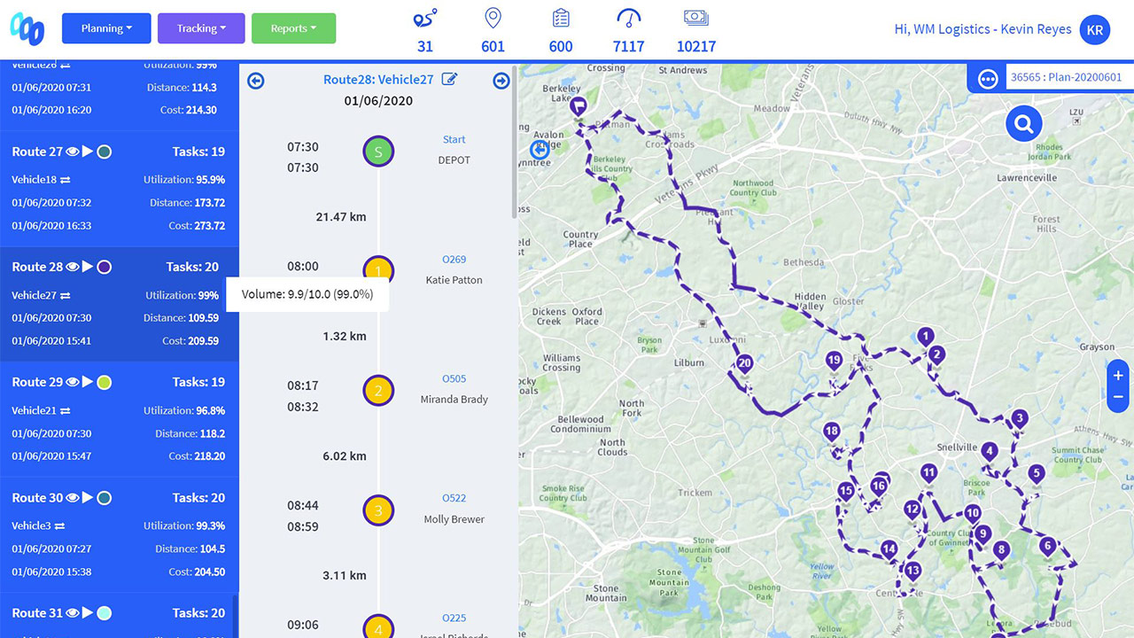Open order O269 link
The image size is (1134, 638).
click(454, 260)
